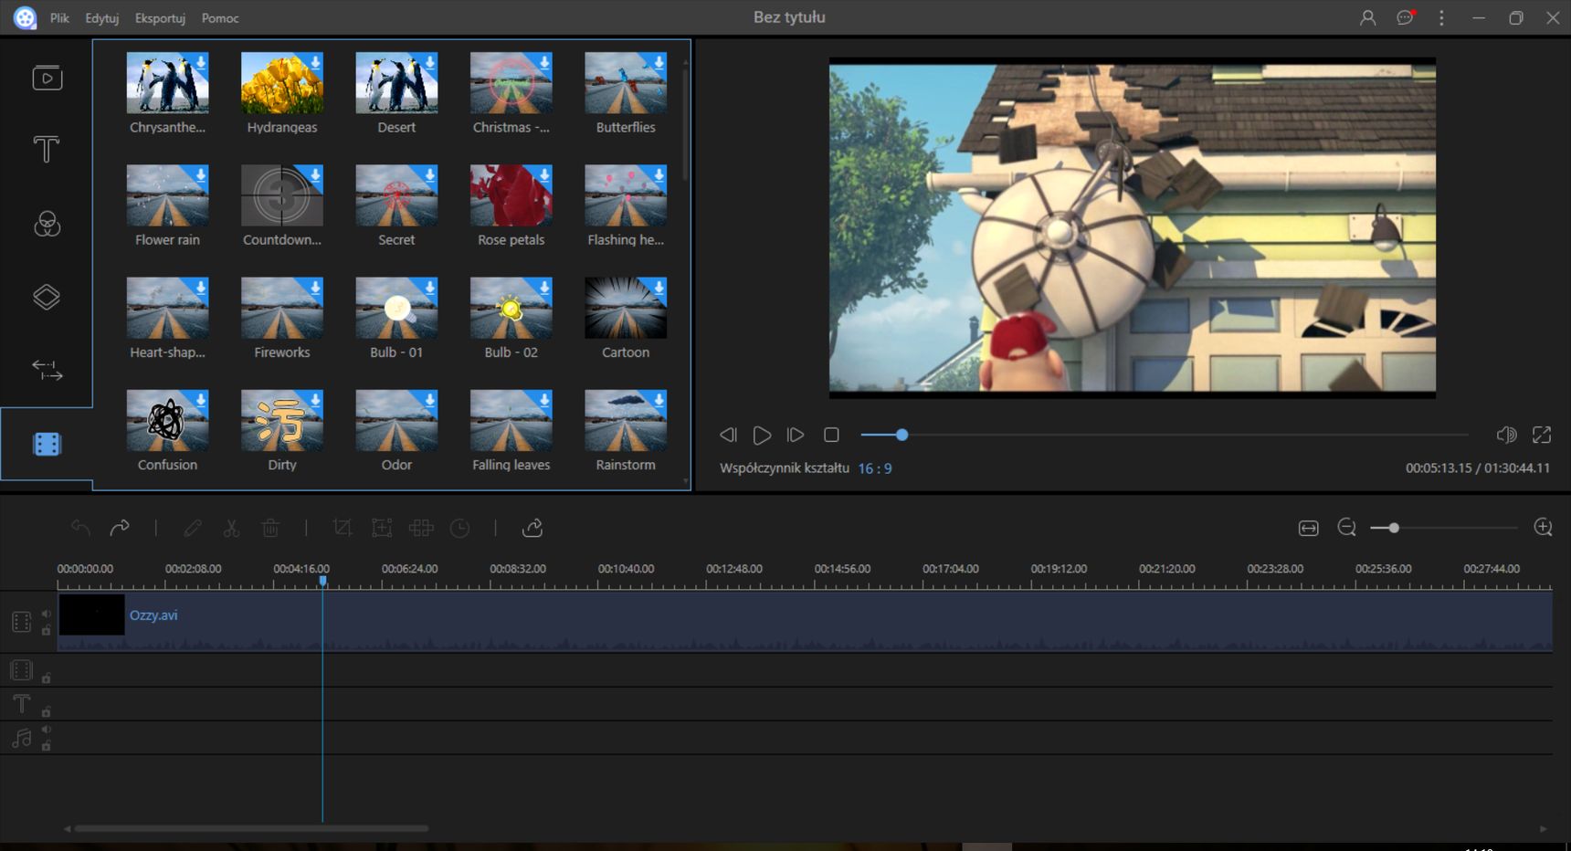This screenshot has height=851, width=1571.
Task: Open the Elements film-strip sidebar tab
Action: [x=47, y=445]
